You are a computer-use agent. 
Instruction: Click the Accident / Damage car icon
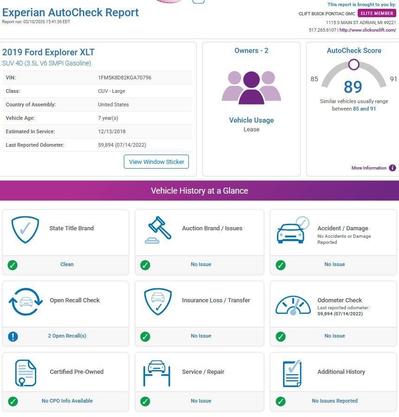[x=292, y=230]
